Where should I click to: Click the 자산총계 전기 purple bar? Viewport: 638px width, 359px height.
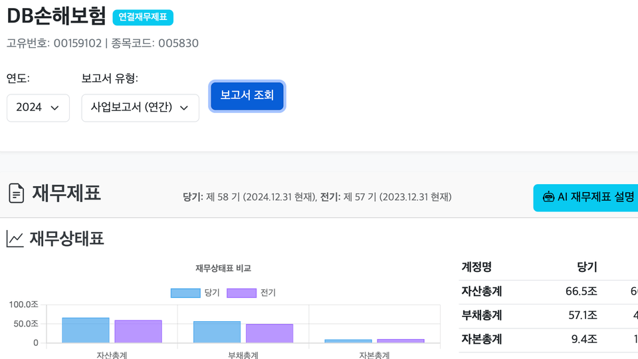point(138,332)
